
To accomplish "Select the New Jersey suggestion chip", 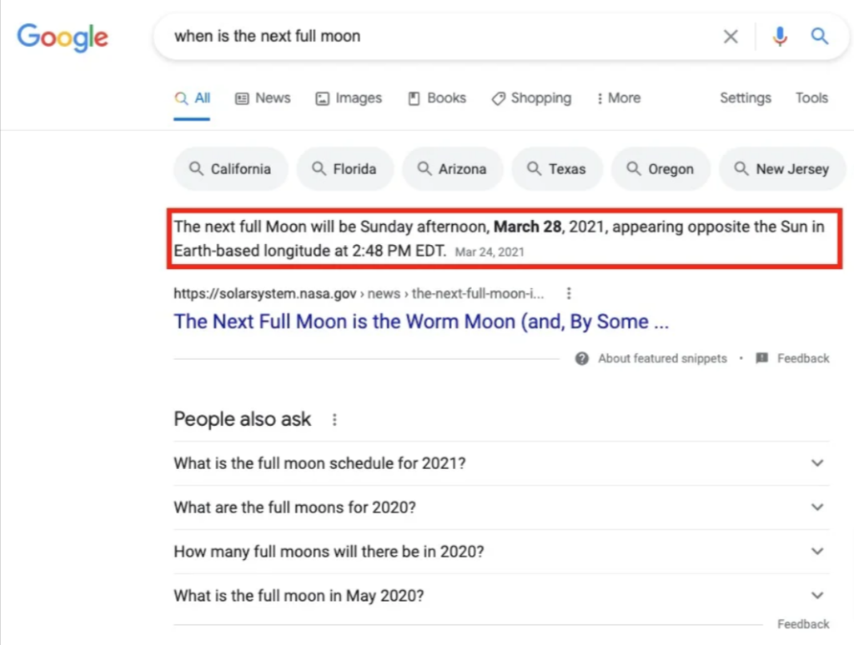I will tap(782, 169).
